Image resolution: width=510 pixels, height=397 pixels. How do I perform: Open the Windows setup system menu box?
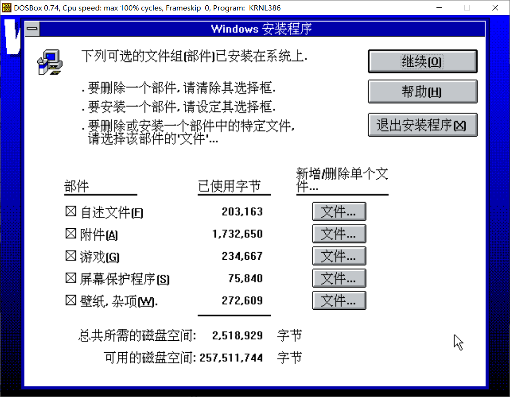pos(32,29)
